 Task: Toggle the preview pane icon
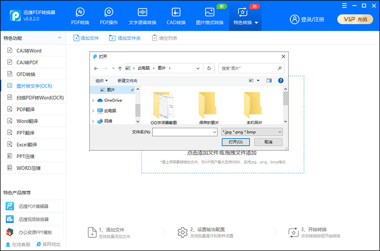point(269,80)
